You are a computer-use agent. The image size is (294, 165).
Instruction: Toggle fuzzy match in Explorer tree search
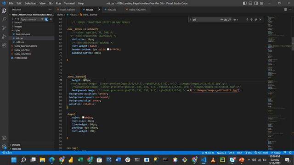pyautogui.click(x=46, y=19)
